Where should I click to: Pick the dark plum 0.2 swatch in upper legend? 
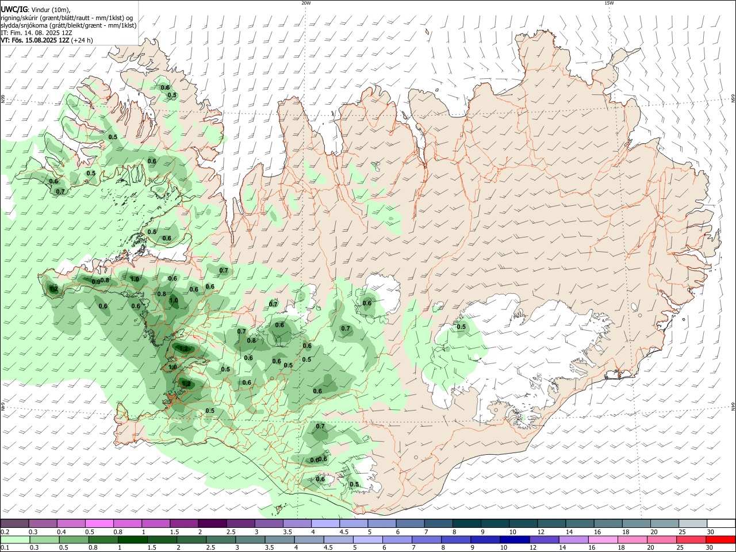[x=14, y=523]
